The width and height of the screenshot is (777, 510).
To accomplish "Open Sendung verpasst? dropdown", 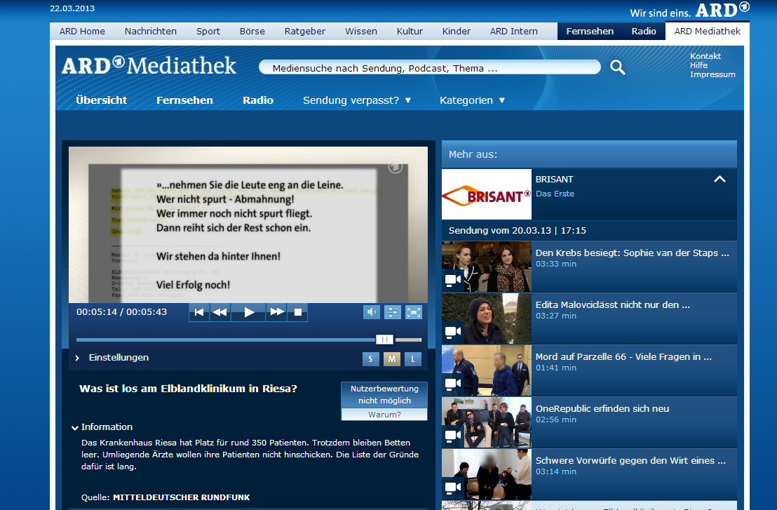I will [x=357, y=100].
